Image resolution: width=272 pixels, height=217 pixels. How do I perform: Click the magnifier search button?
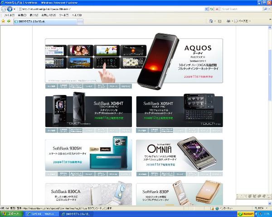pos(265,9)
